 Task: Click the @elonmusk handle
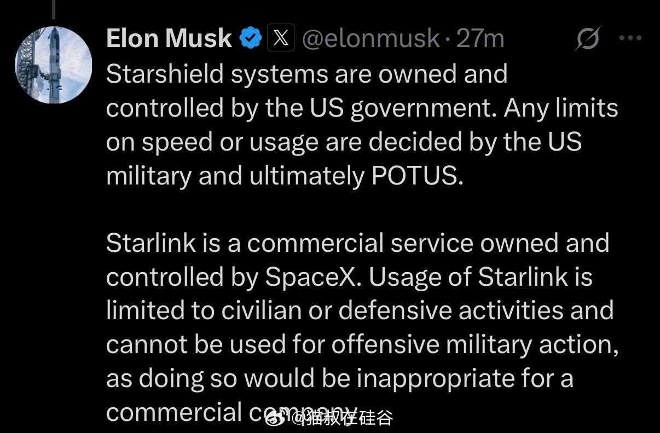[x=371, y=39]
